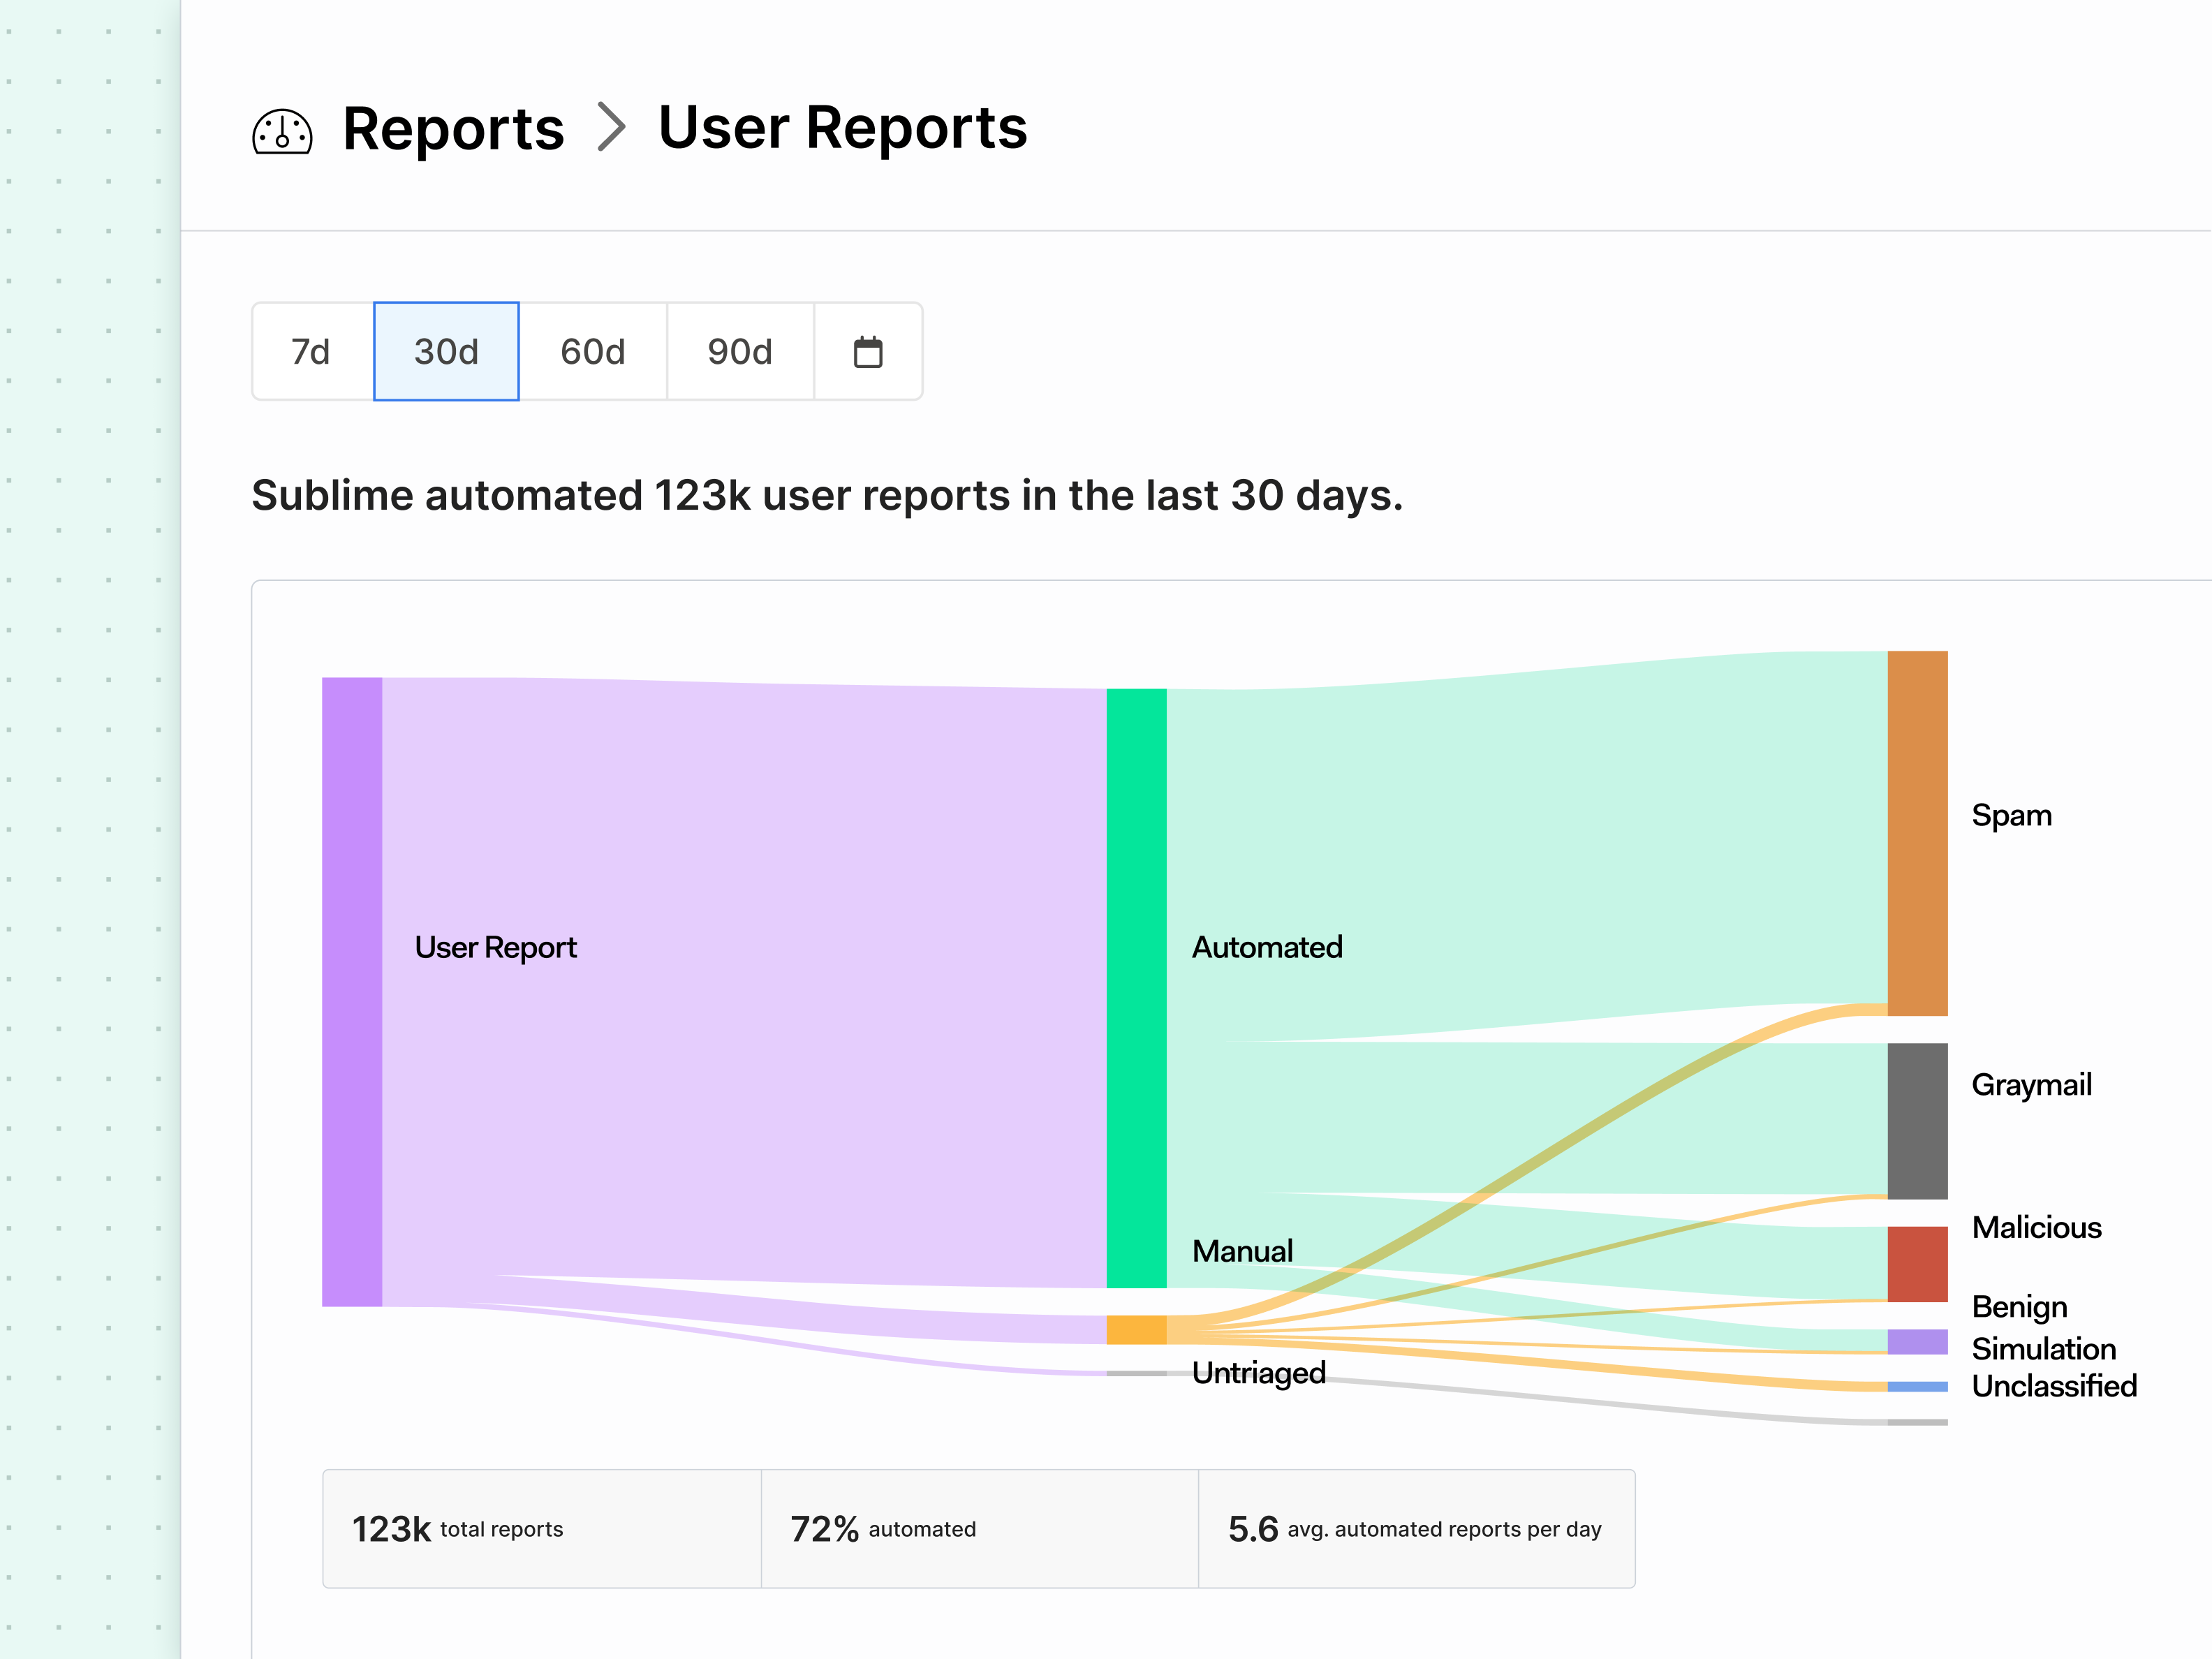This screenshot has height=1659, width=2212.
Task: Click the Spam category bar
Action: [1917, 832]
